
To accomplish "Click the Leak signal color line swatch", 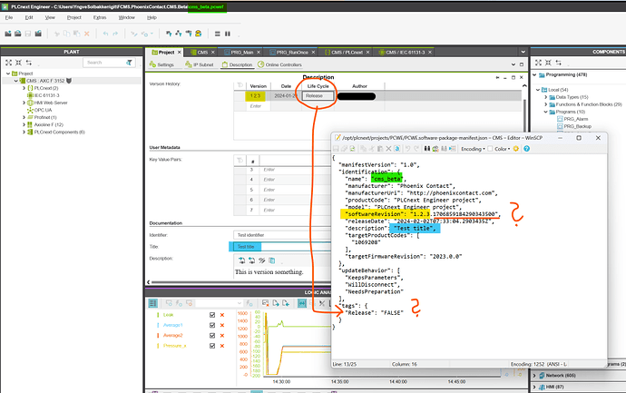I will coord(158,315).
